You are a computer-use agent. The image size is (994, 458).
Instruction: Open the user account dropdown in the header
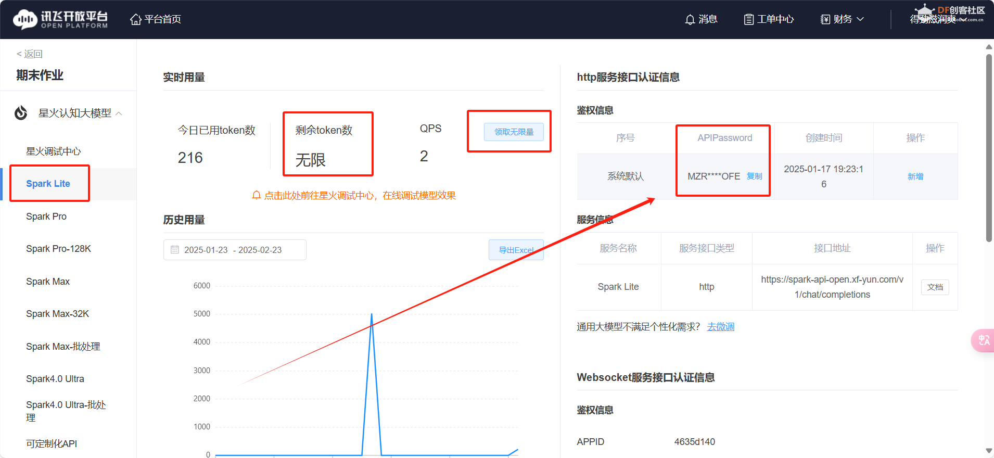[x=938, y=19]
